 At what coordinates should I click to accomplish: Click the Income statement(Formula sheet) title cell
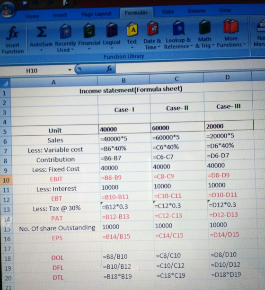tap(131, 90)
